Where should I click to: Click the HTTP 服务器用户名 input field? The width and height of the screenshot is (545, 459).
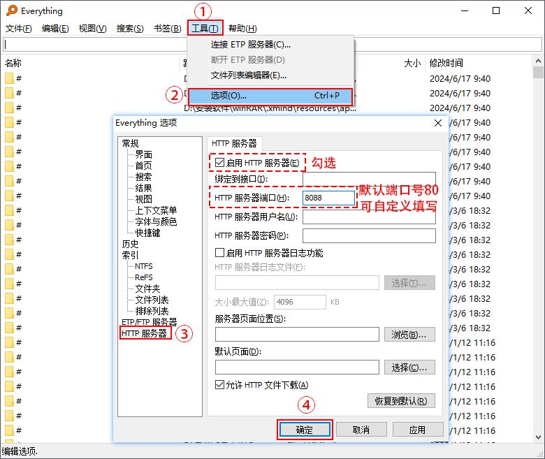pyautogui.click(x=369, y=217)
